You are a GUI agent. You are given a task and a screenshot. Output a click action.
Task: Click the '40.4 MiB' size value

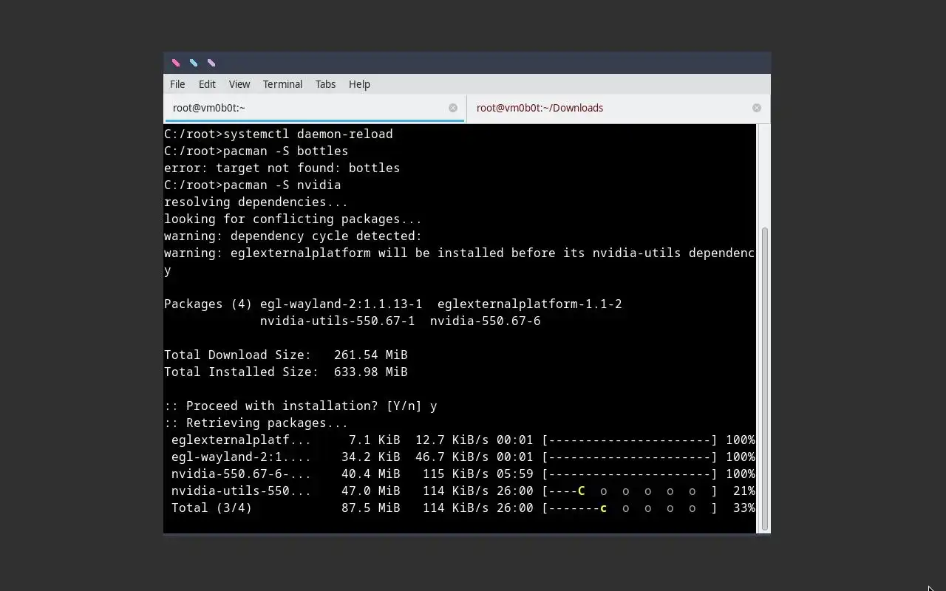(x=371, y=474)
